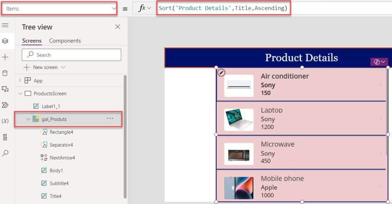This screenshot has width=392, height=204.
Task: Close the Tree view panel
Action: [x=118, y=27]
